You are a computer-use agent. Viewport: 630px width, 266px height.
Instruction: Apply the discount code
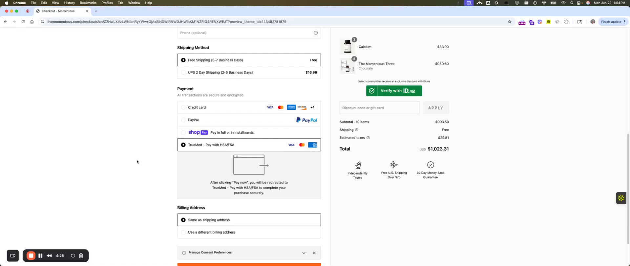[435, 108]
